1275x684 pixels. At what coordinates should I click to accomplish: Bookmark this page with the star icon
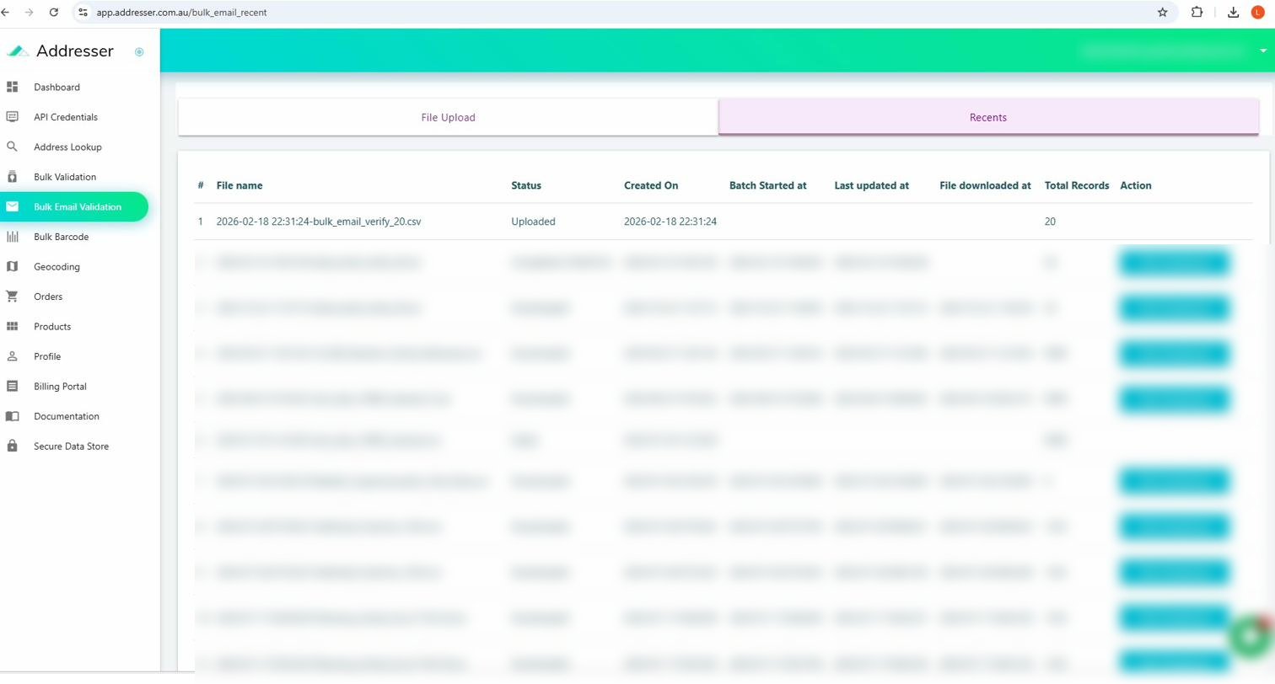(1162, 13)
